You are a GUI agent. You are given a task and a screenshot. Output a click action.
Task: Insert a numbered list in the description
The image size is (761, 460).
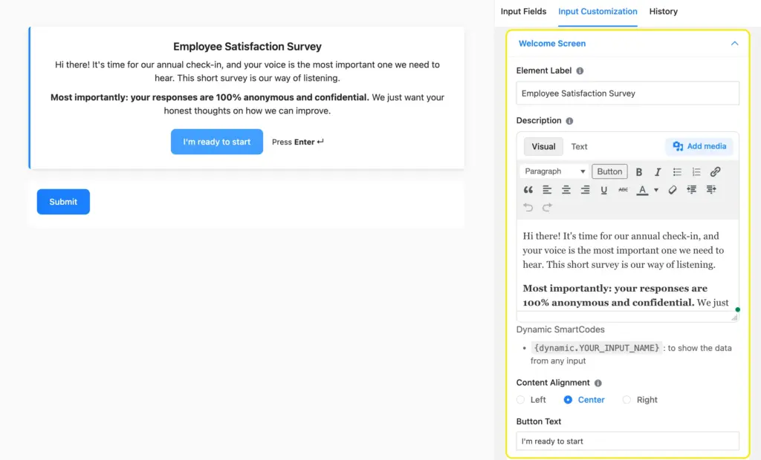point(696,171)
